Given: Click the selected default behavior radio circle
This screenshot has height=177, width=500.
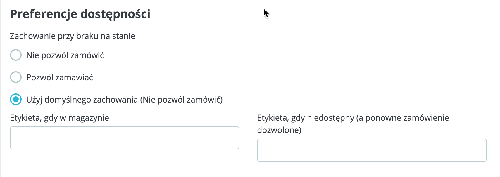Looking at the screenshot, I should [x=16, y=99].
